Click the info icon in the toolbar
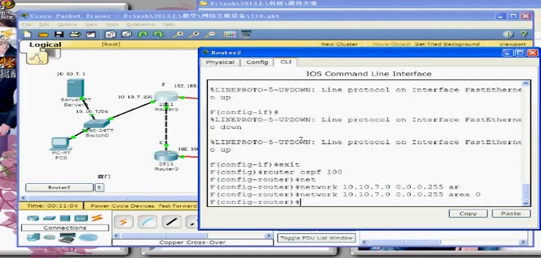 508,34
